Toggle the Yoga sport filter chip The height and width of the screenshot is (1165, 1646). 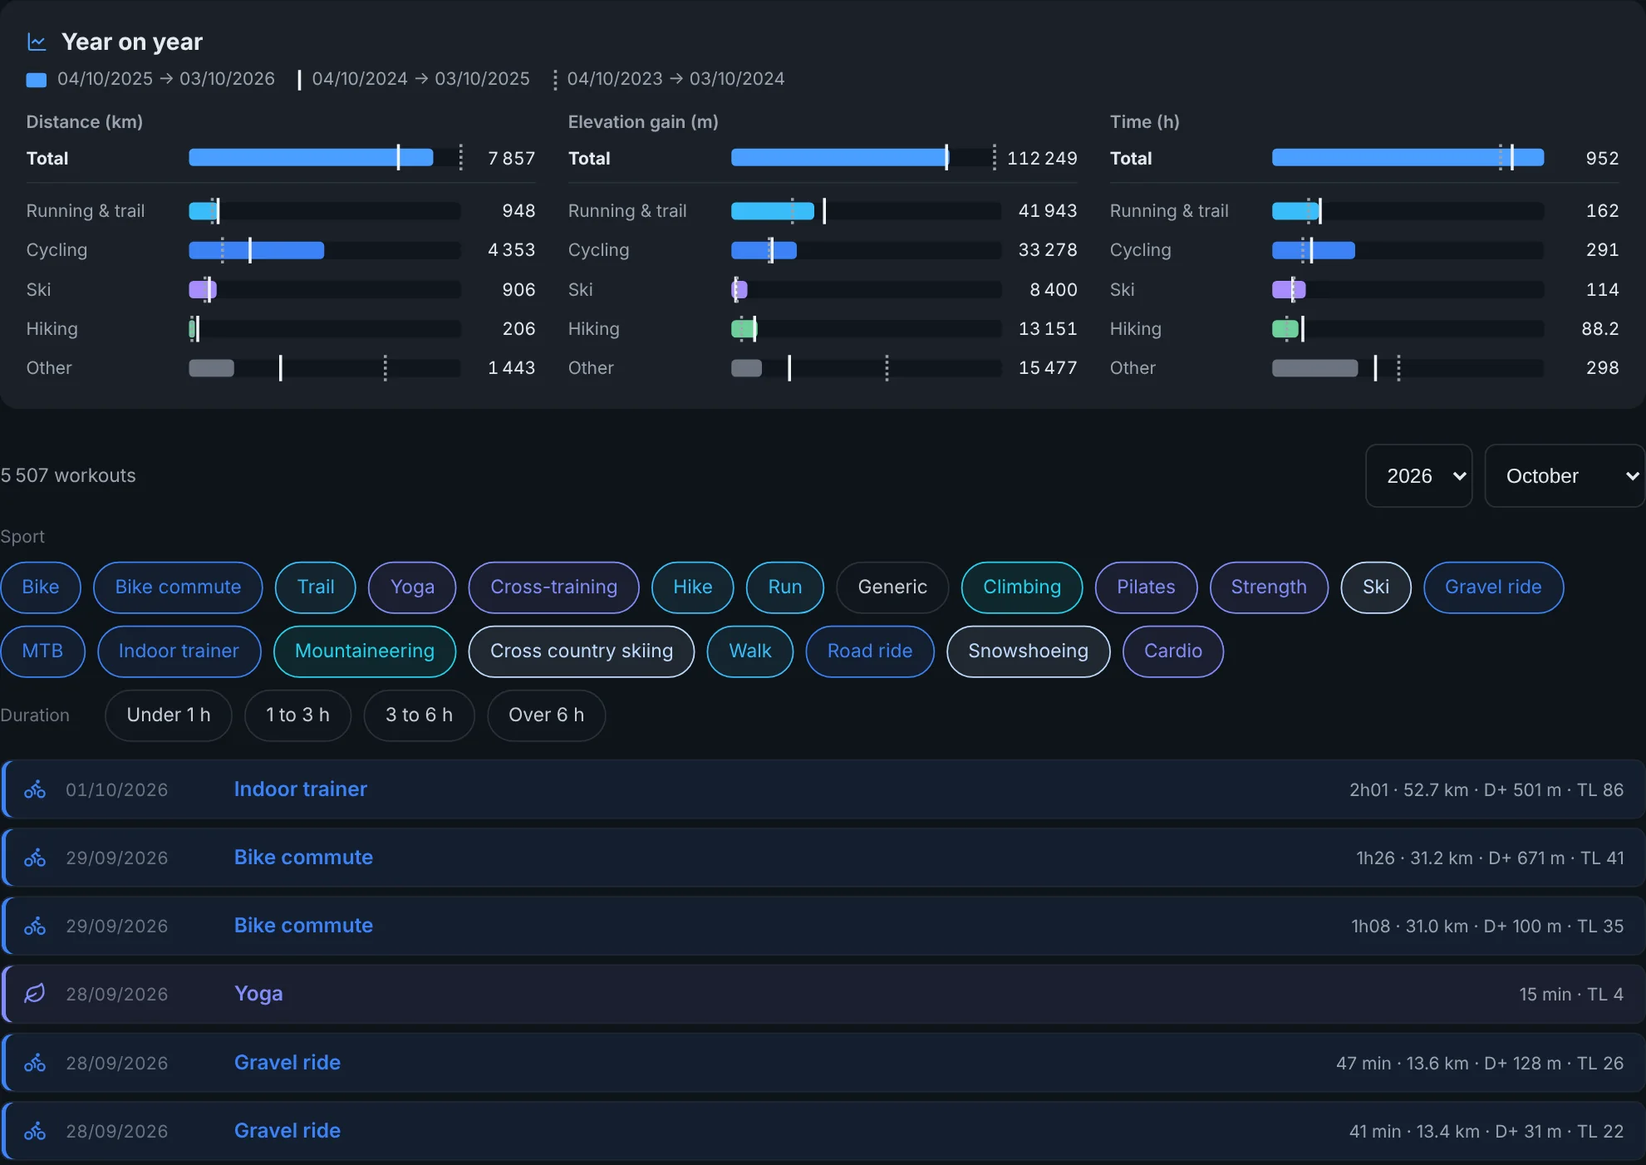click(412, 587)
